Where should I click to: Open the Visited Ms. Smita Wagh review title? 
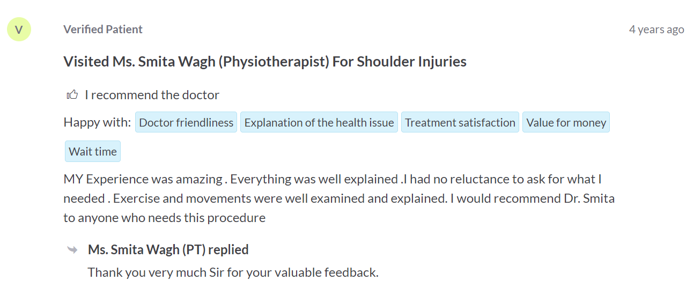[x=265, y=62]
